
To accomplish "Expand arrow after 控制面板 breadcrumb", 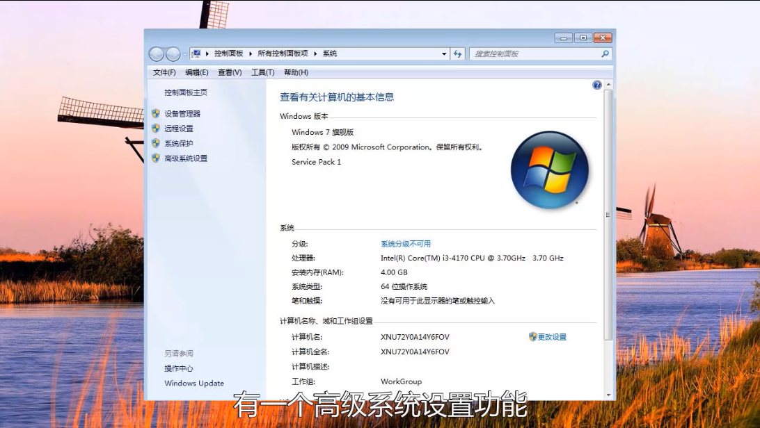I will [x=251, y=53].
